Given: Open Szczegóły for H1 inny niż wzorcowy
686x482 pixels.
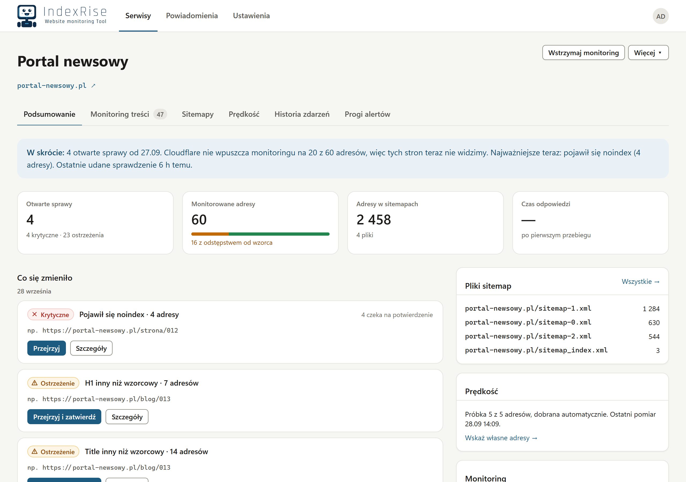Looking at the screenshot, I should point(127,417).
